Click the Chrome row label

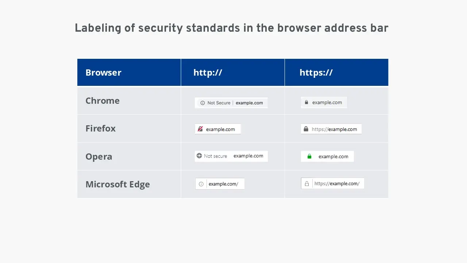[103, 100]
